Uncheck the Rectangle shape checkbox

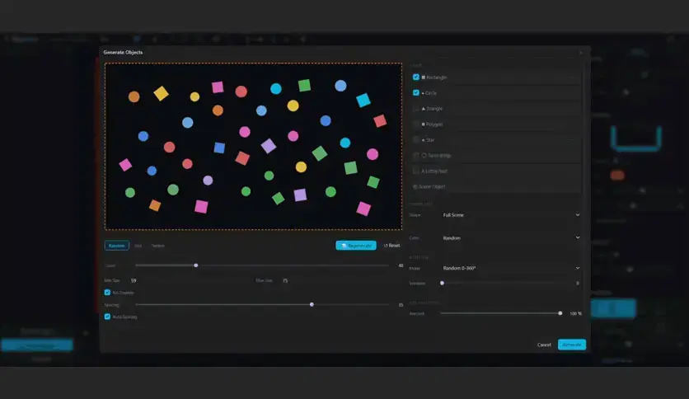pyautogui.click(x=415, y=77)
